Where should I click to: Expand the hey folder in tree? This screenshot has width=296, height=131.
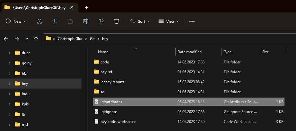pos(9,84)
